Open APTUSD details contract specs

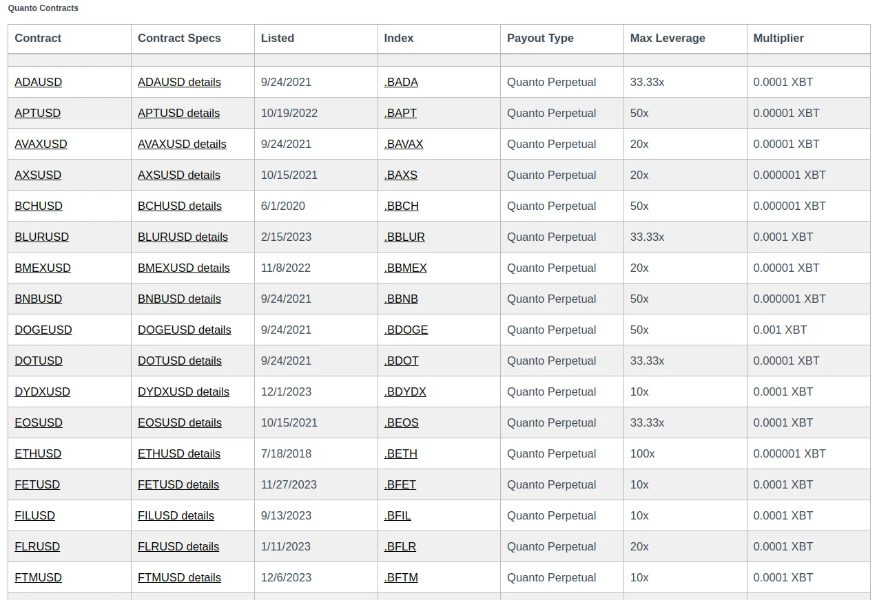click(x=178, y=113)
